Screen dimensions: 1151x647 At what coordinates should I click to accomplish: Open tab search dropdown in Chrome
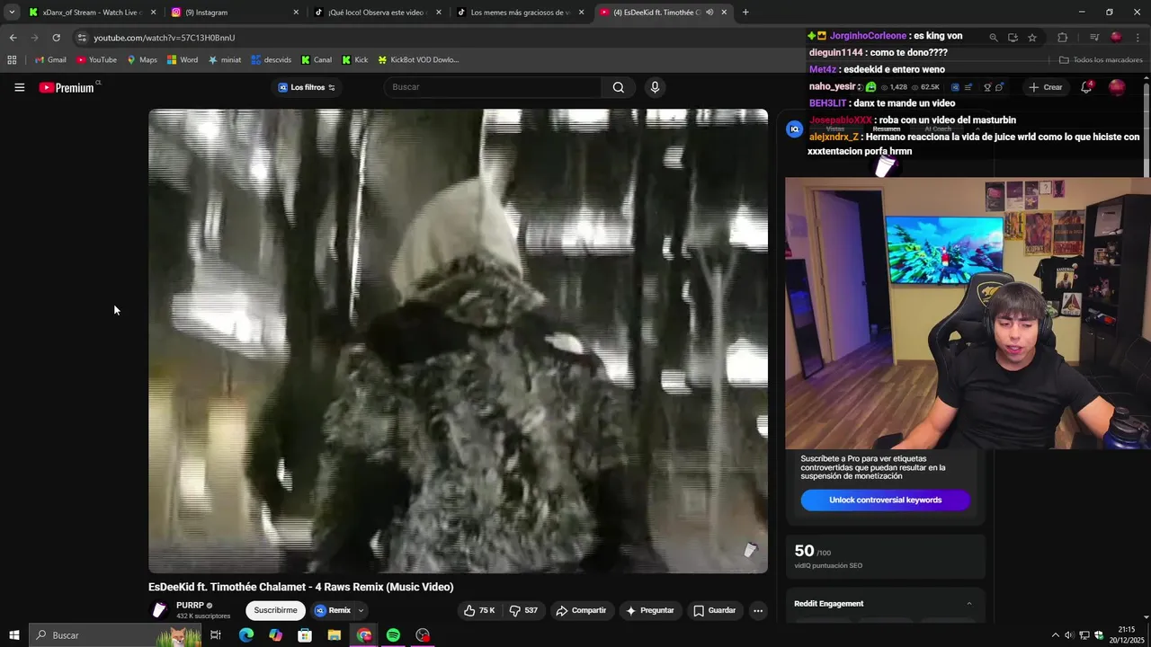click(12, 13)
